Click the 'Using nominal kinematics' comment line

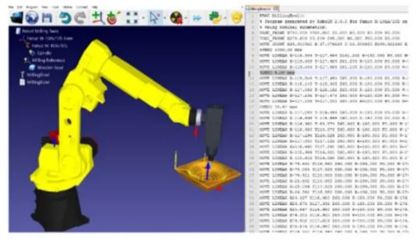tap(293, 27)
